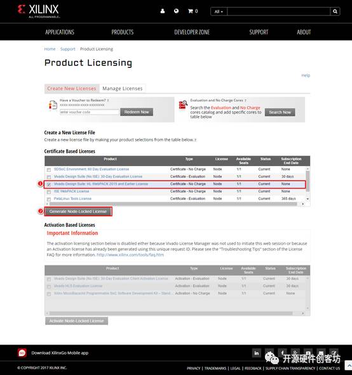Click the globe region icon
352x375 pixels.
pos(177,11)
